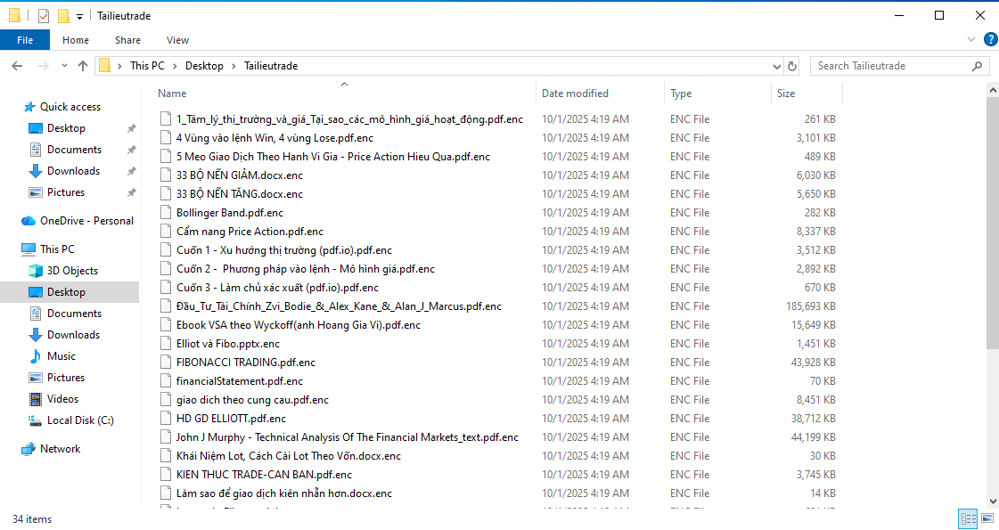Switch to the View ribbon tab

click(177, 40)
